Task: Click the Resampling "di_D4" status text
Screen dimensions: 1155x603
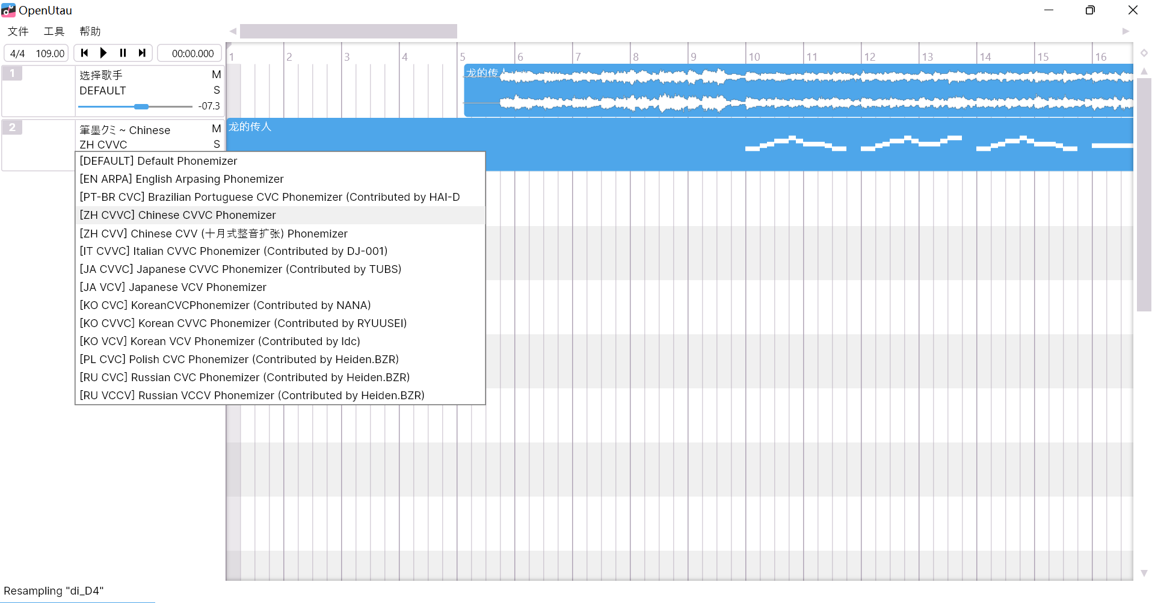Action: [54, 591]
